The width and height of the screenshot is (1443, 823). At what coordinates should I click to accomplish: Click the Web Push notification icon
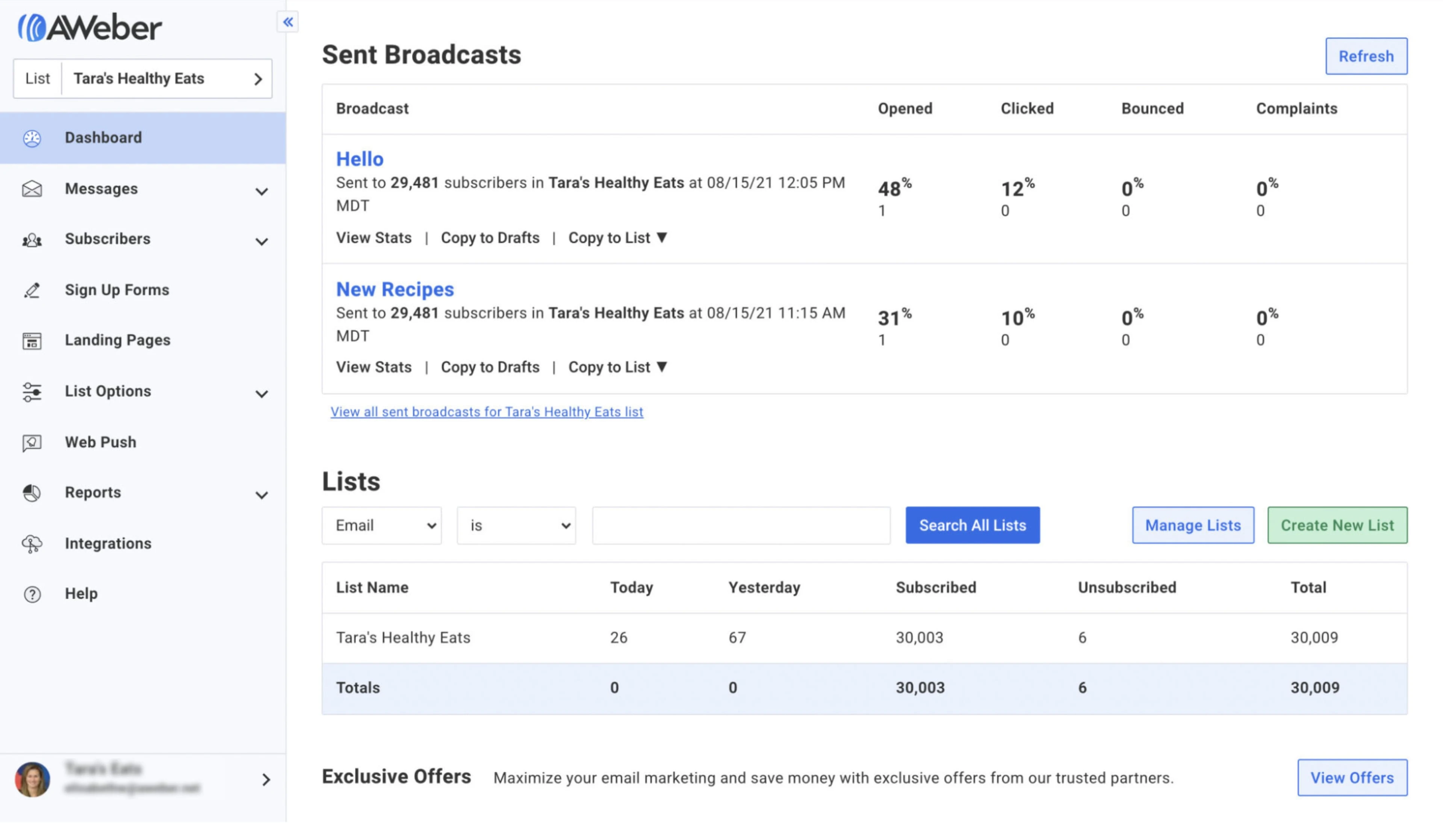[32, 443]
